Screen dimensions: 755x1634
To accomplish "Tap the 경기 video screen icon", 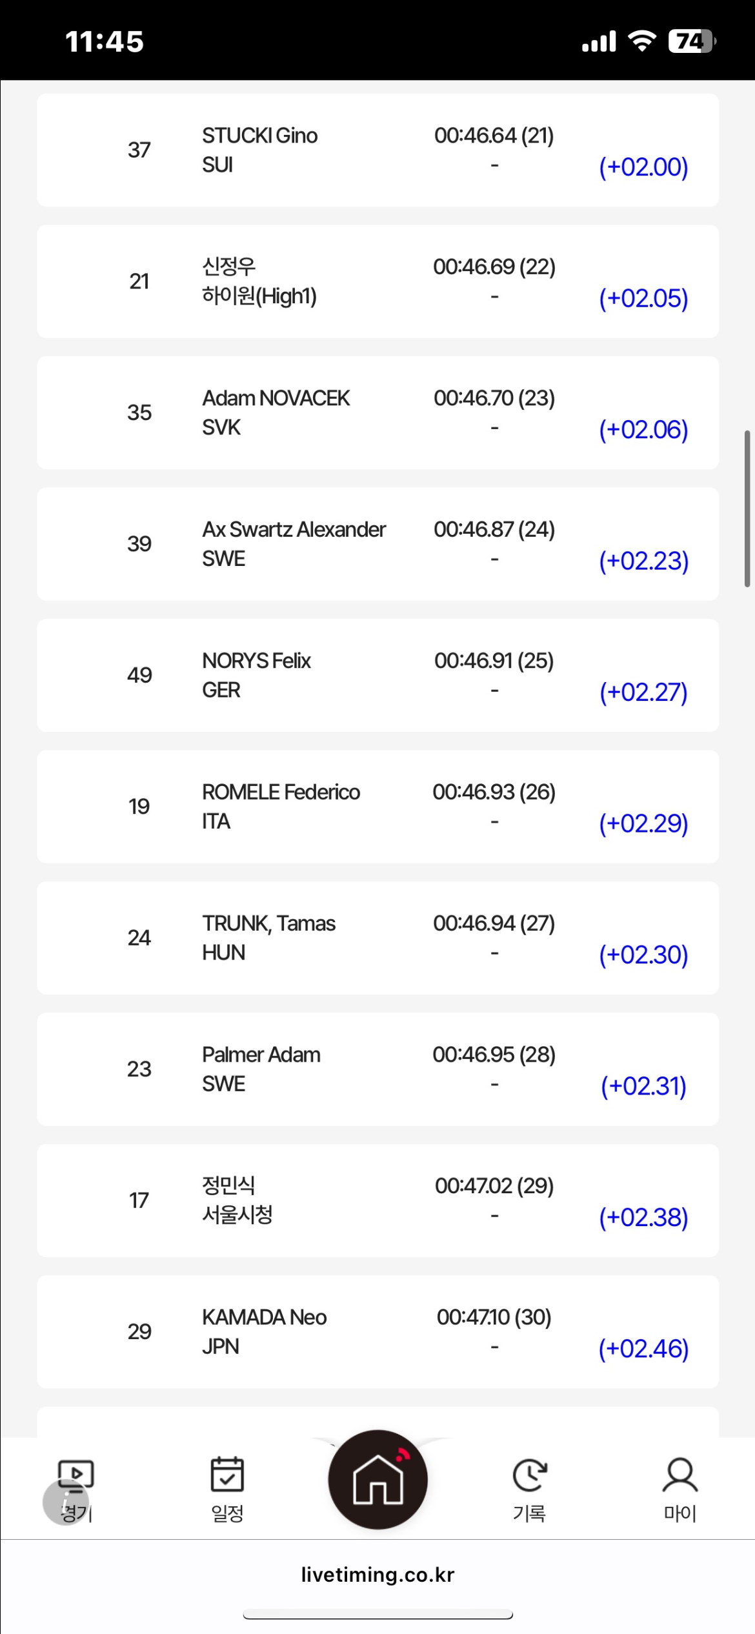I will tap(76, 1476).
